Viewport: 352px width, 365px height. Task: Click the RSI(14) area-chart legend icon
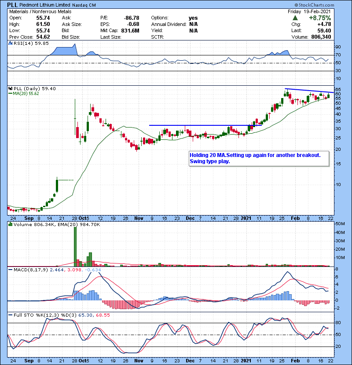(x=11, y=43)
